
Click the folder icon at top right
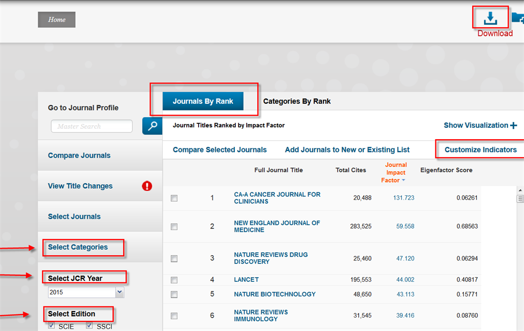(517, 19)
